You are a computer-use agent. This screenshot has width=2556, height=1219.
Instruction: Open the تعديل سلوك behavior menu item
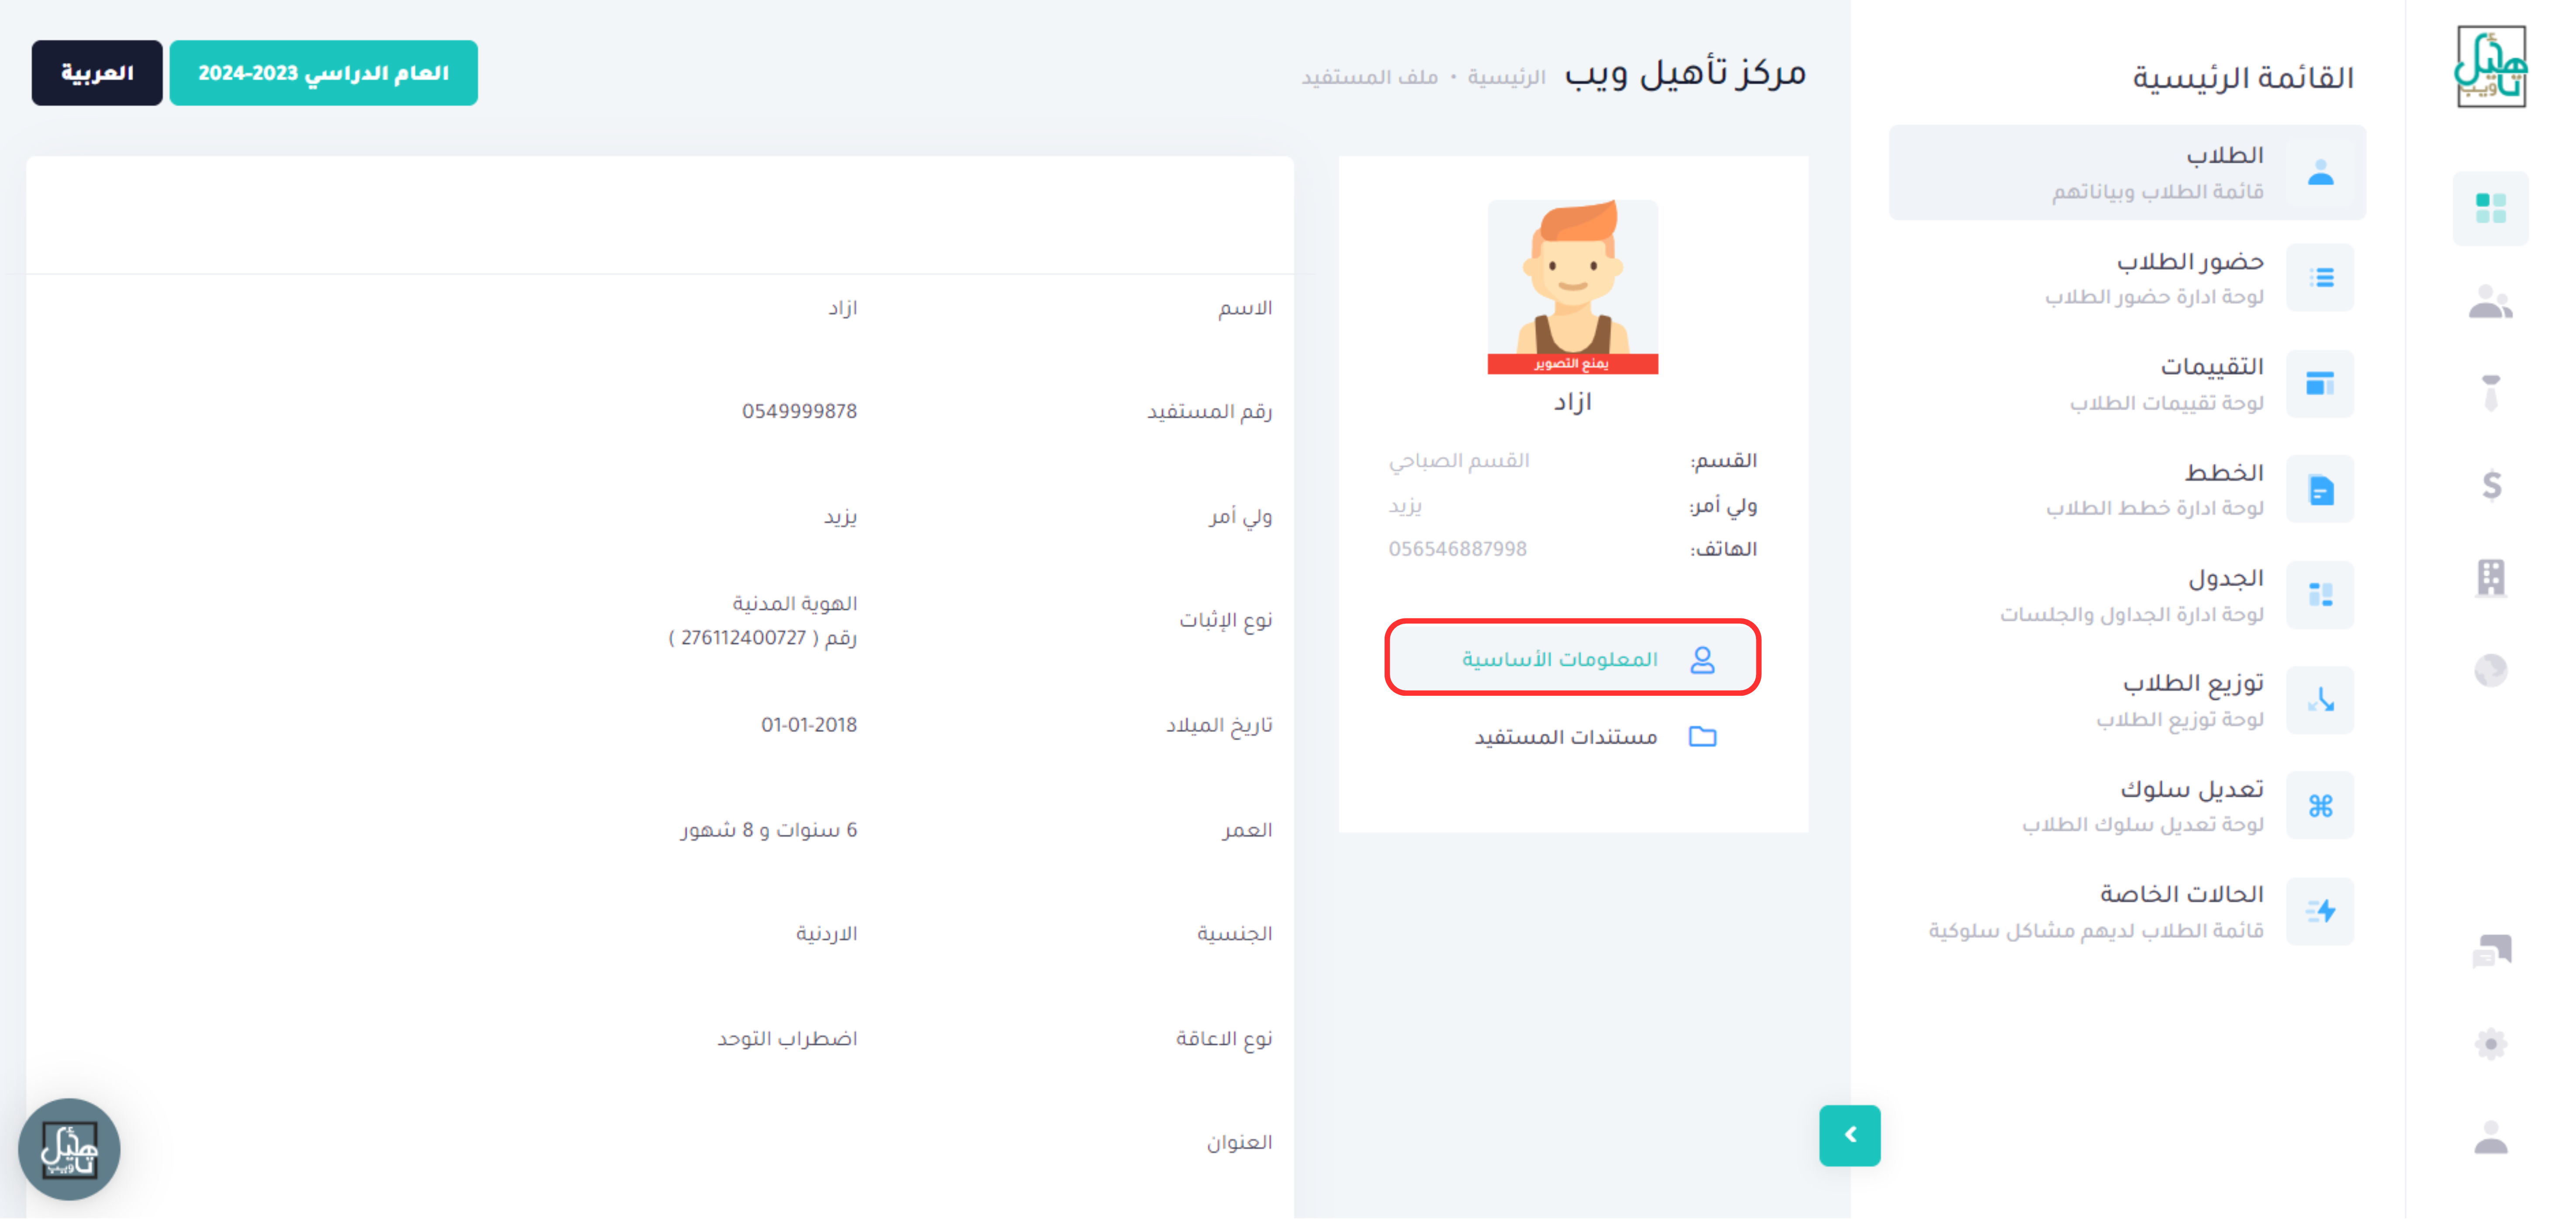click(x=2127, y=805)
